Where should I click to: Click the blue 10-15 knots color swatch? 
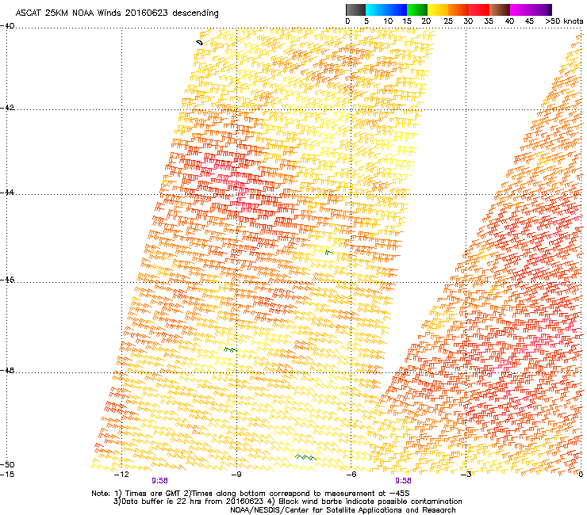tap(397, 10)
